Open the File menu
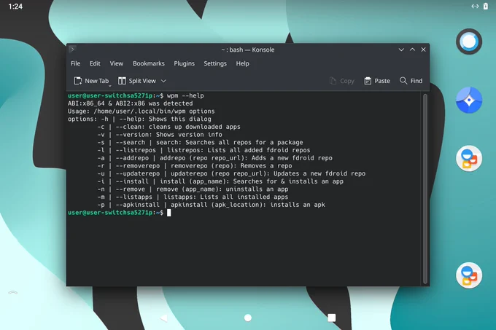 point(75,63)
